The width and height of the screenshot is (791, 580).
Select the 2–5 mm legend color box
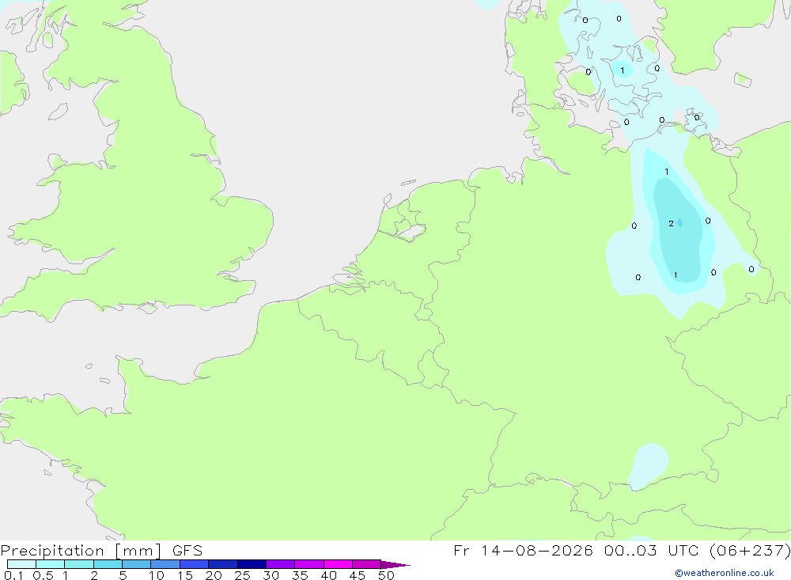click(x=108, y=564)
